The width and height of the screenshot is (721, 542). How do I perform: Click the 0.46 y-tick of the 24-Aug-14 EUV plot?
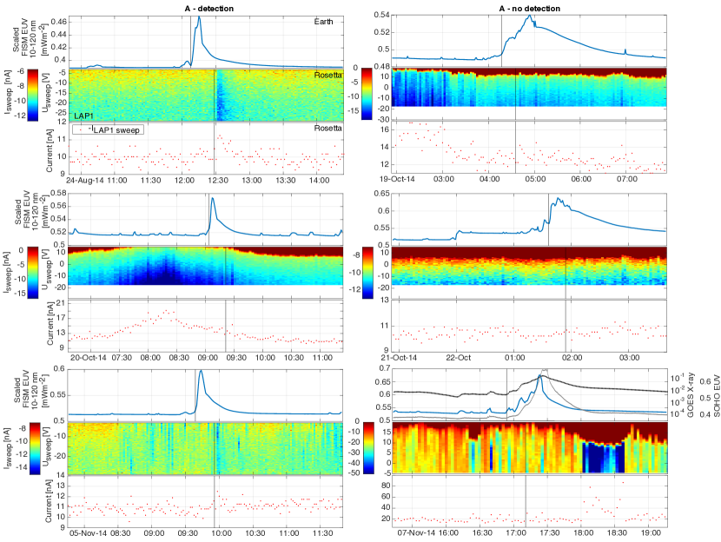point(59,22)
